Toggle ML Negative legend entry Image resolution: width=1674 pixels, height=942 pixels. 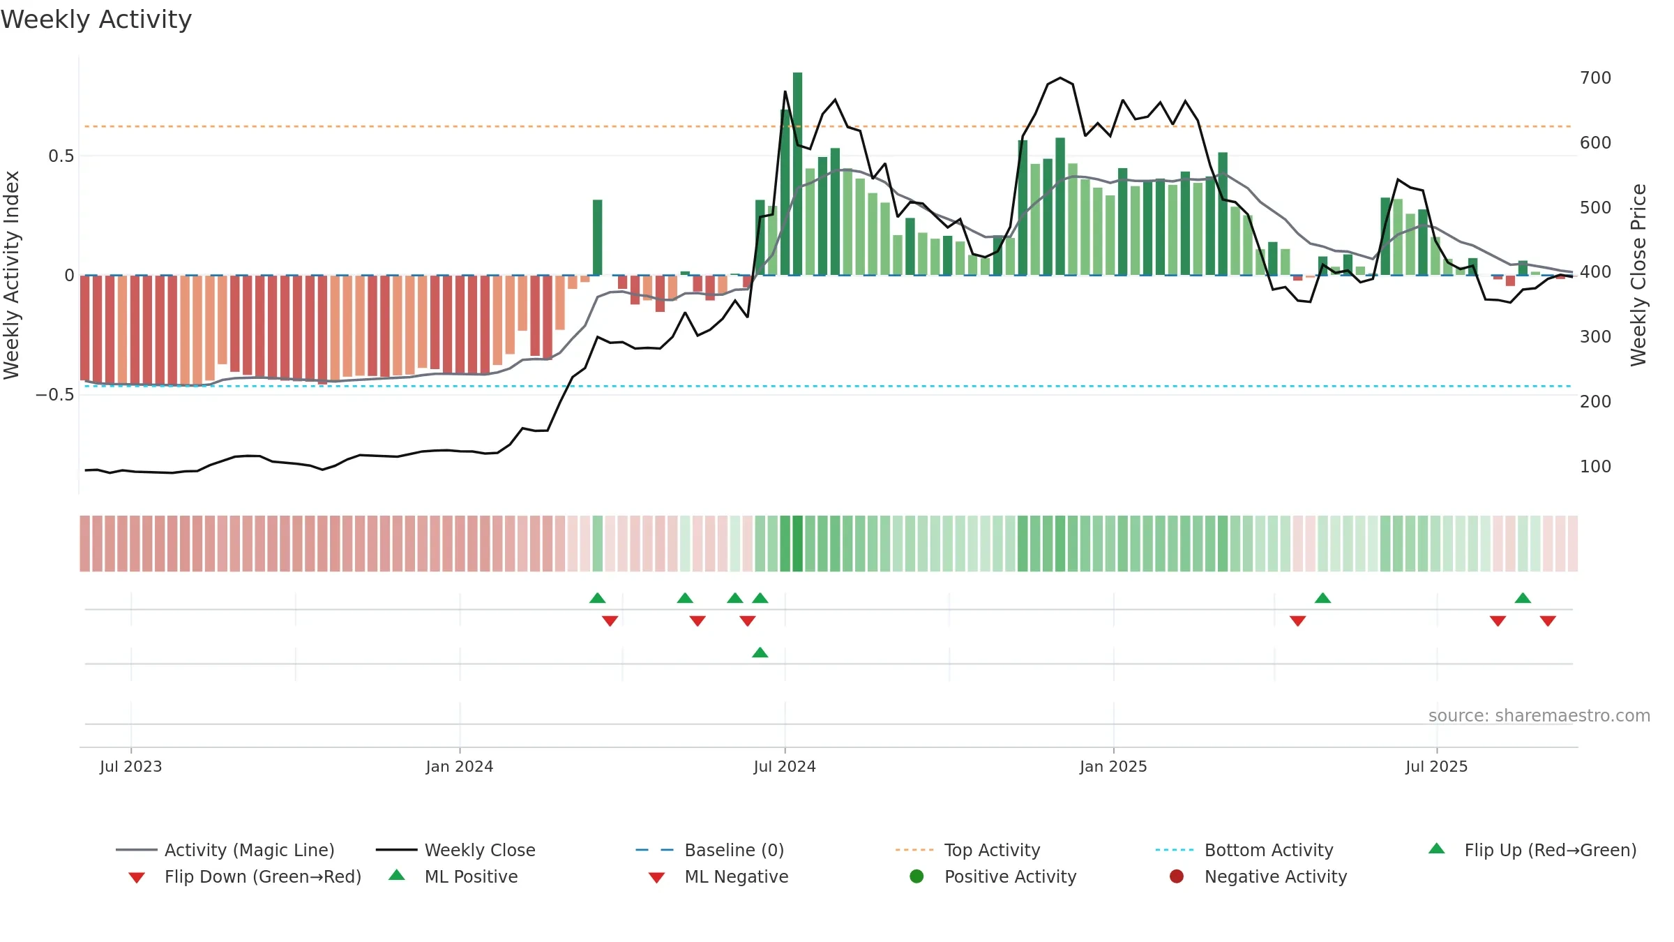click(x=718, y=876)
